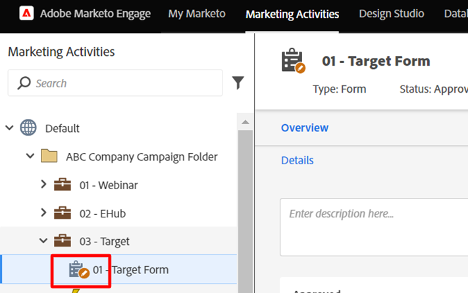Click the ABC Company Campaign Folder icon

[49, 156]
